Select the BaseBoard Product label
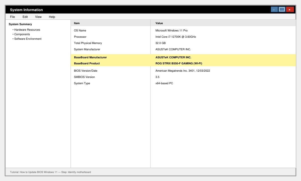This screenshot has width=301, height=181. 87,63
